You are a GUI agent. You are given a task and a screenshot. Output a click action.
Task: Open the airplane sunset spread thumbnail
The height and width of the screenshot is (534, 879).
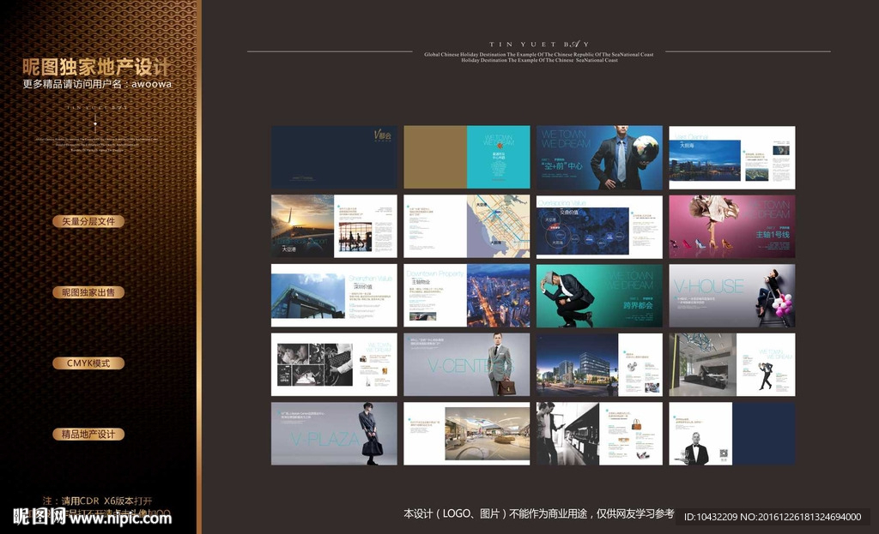point(334,226)
